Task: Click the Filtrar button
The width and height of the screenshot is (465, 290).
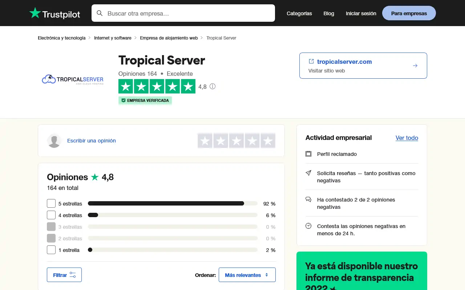Action: pyautogui.click(x=64, y=275)
